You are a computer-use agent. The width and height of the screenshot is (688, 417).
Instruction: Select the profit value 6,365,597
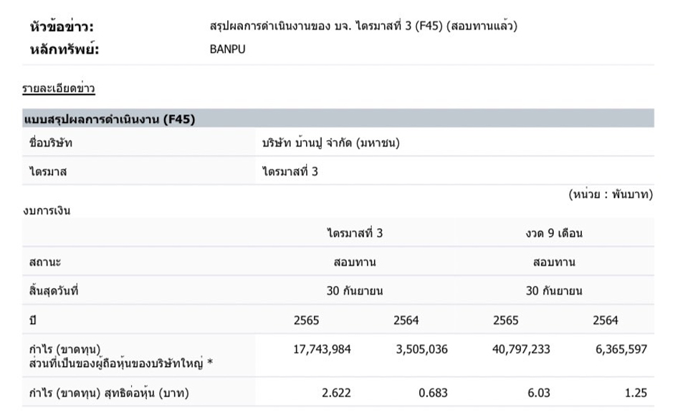click(621, 350)
